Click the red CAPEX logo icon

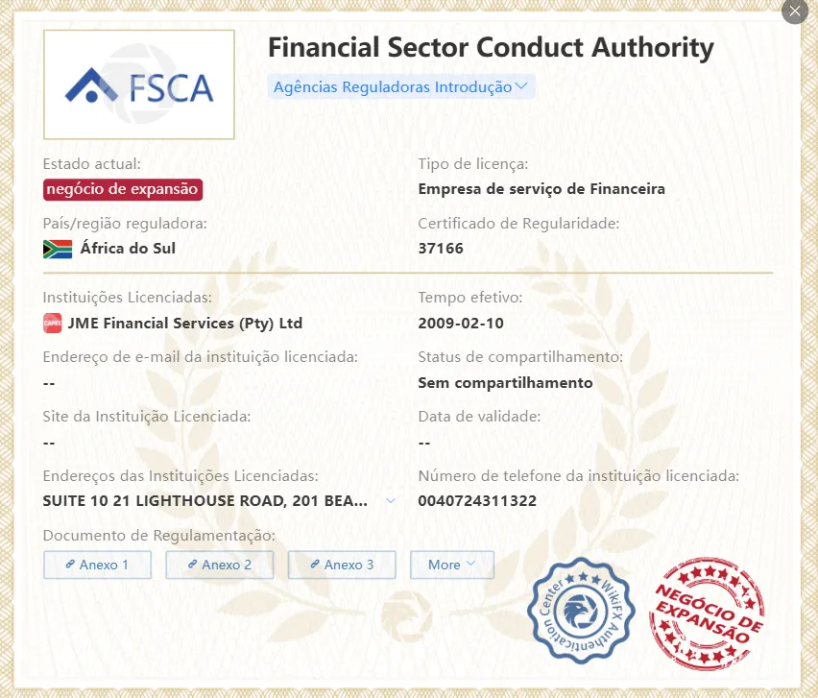52,323
